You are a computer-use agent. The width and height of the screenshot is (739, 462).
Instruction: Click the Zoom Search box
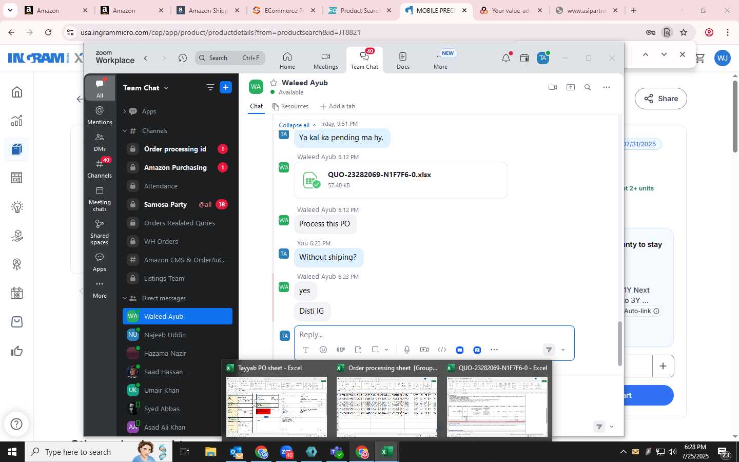[230, 58]
